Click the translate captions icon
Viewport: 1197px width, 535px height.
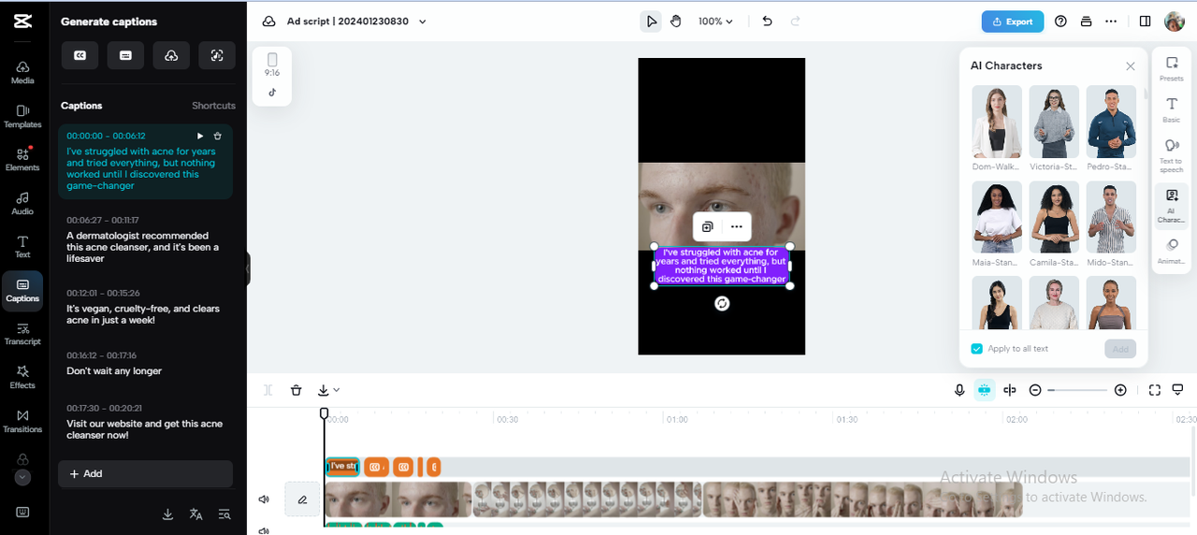195,513
